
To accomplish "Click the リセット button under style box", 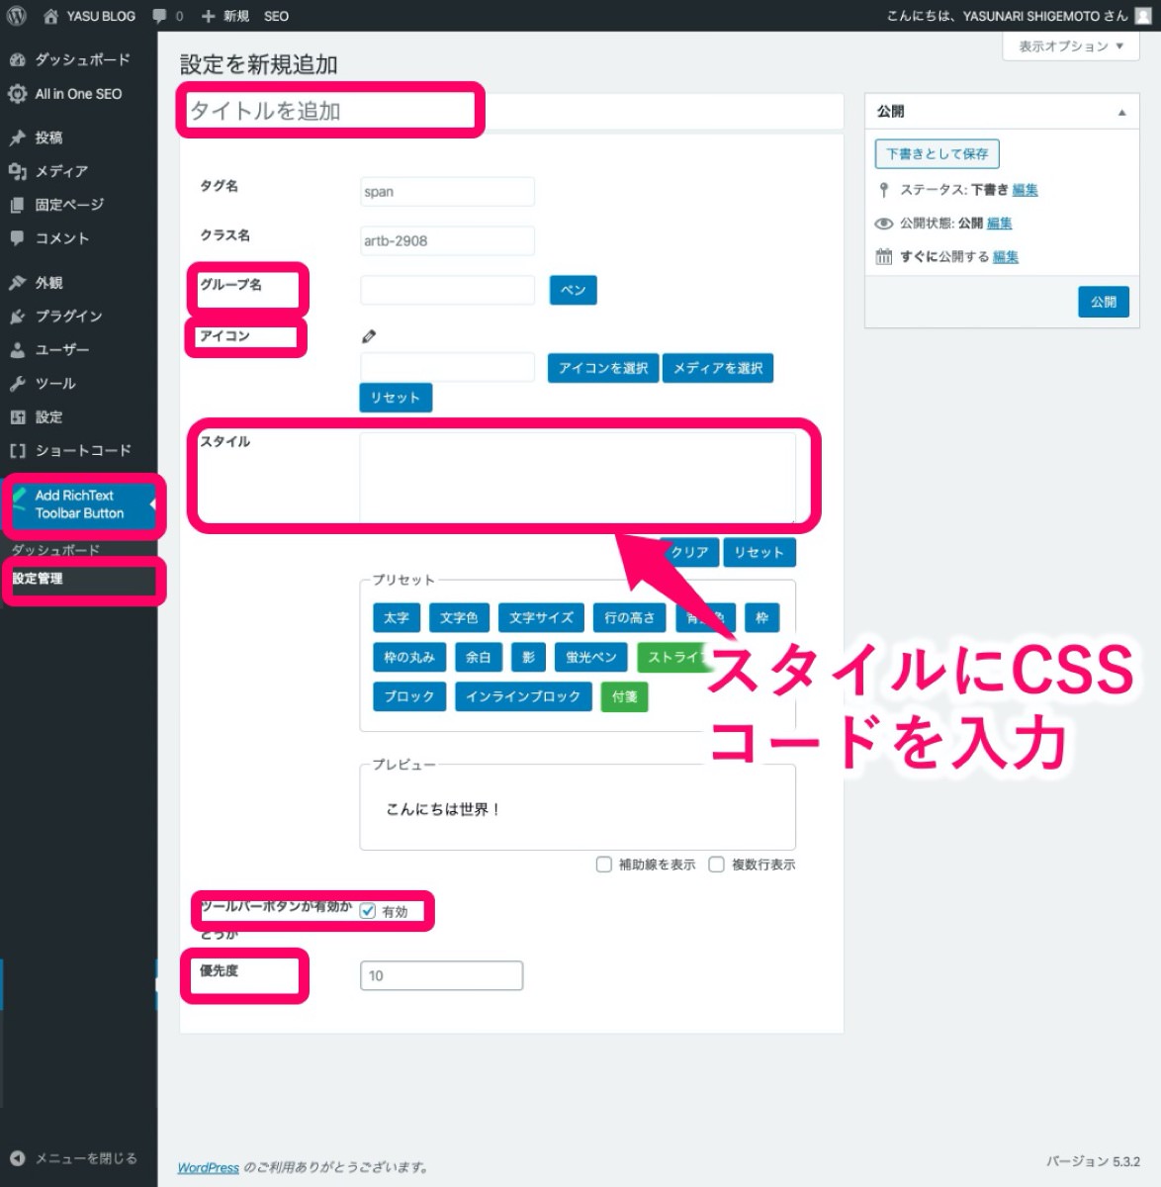I will pos(759,552).
